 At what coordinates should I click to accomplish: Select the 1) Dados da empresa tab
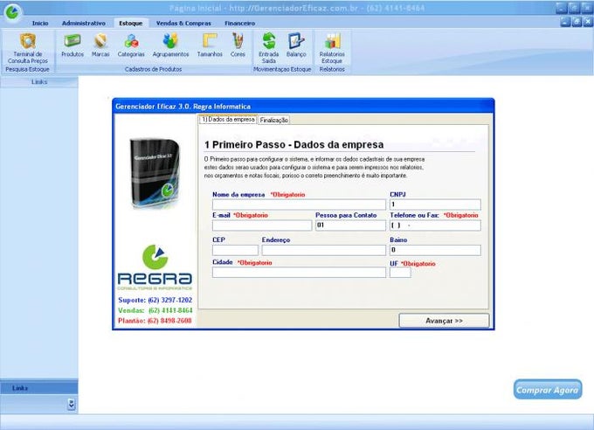[228, 119]
